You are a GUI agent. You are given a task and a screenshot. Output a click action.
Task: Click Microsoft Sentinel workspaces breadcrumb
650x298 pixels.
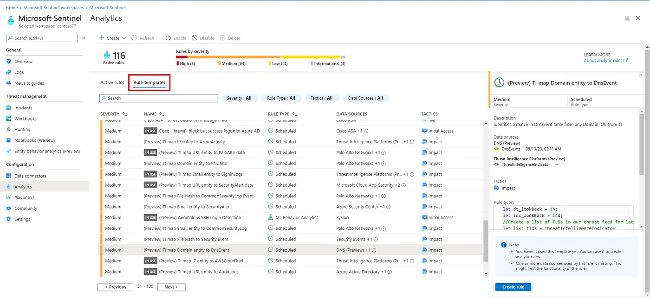tap(53, 8)
